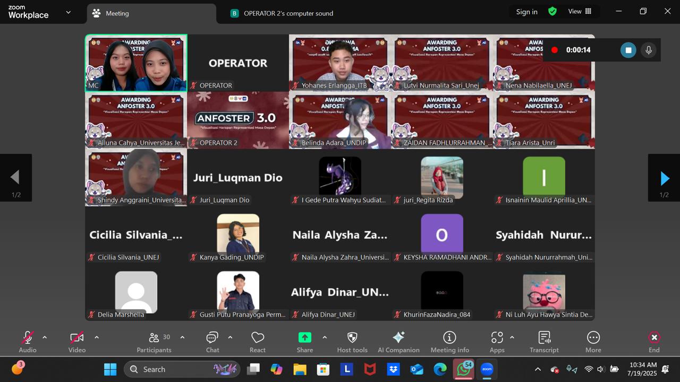Open Meeting info
This screenshot has width=680, height=382.
(x=449, y=342)
